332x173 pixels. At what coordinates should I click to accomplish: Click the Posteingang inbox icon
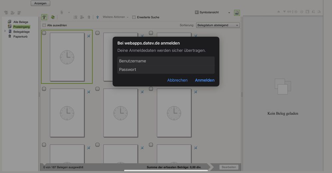(x=10, y=27)
